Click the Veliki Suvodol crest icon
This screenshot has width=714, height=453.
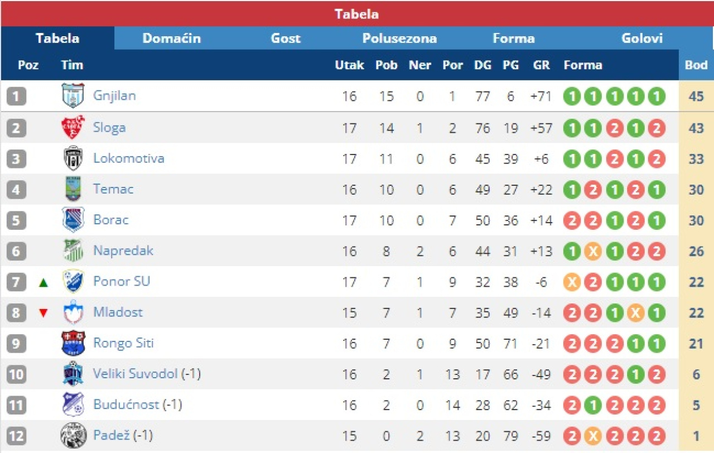click(x=73, y=374)
